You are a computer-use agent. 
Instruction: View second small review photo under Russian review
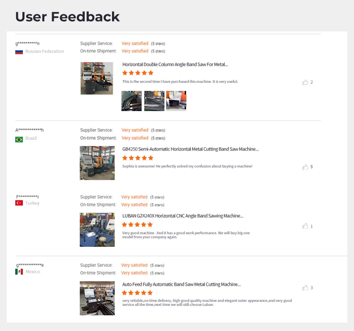[x=154, y=101]
